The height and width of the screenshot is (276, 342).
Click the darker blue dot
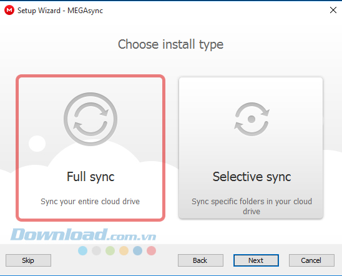138,250
